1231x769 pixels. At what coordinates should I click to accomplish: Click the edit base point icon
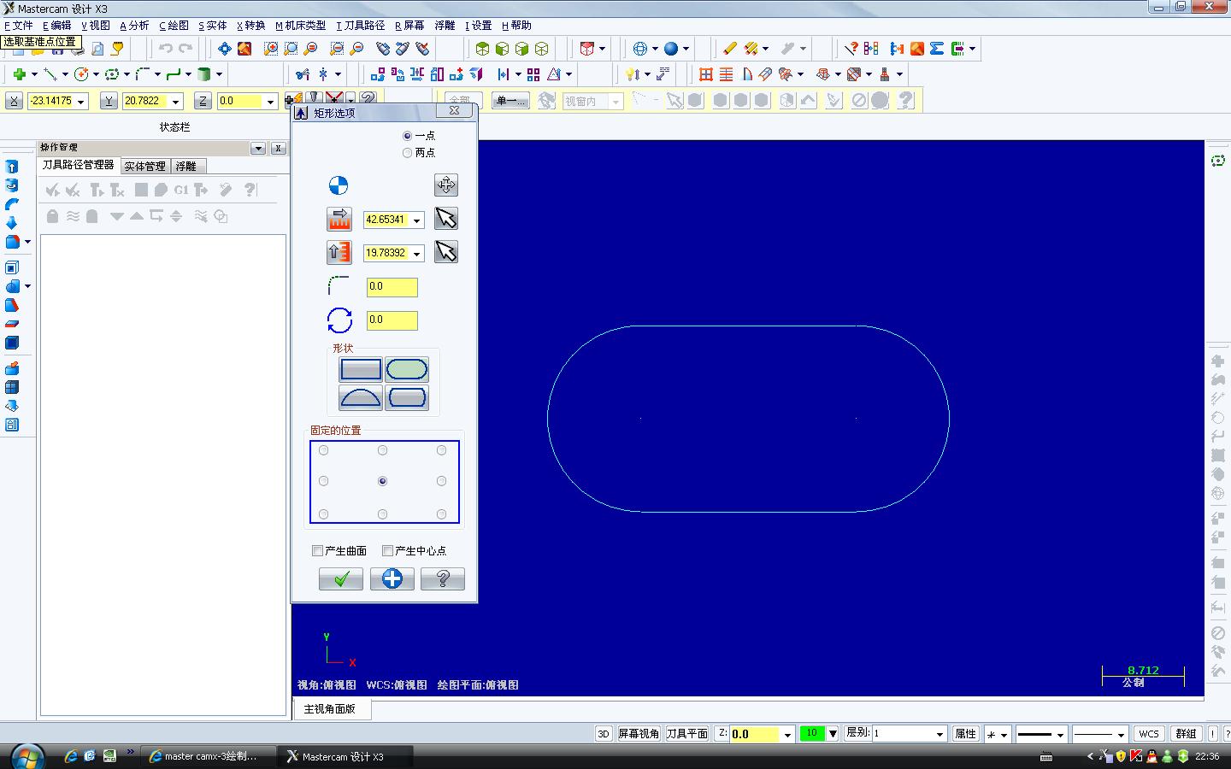coord(446,185)
